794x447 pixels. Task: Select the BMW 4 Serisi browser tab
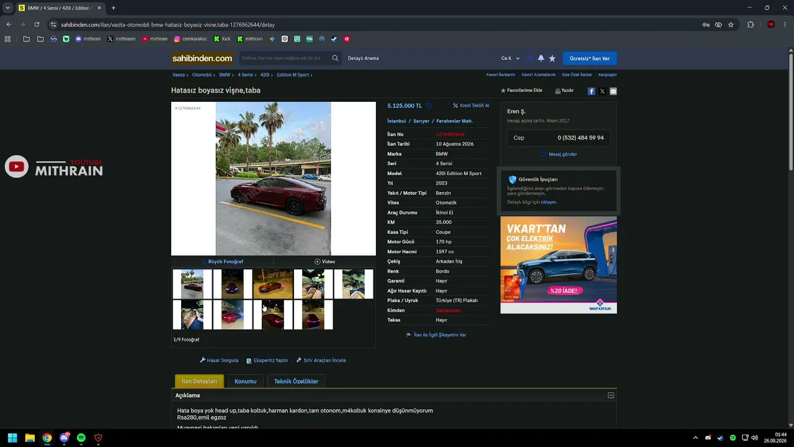coord(60,8)
